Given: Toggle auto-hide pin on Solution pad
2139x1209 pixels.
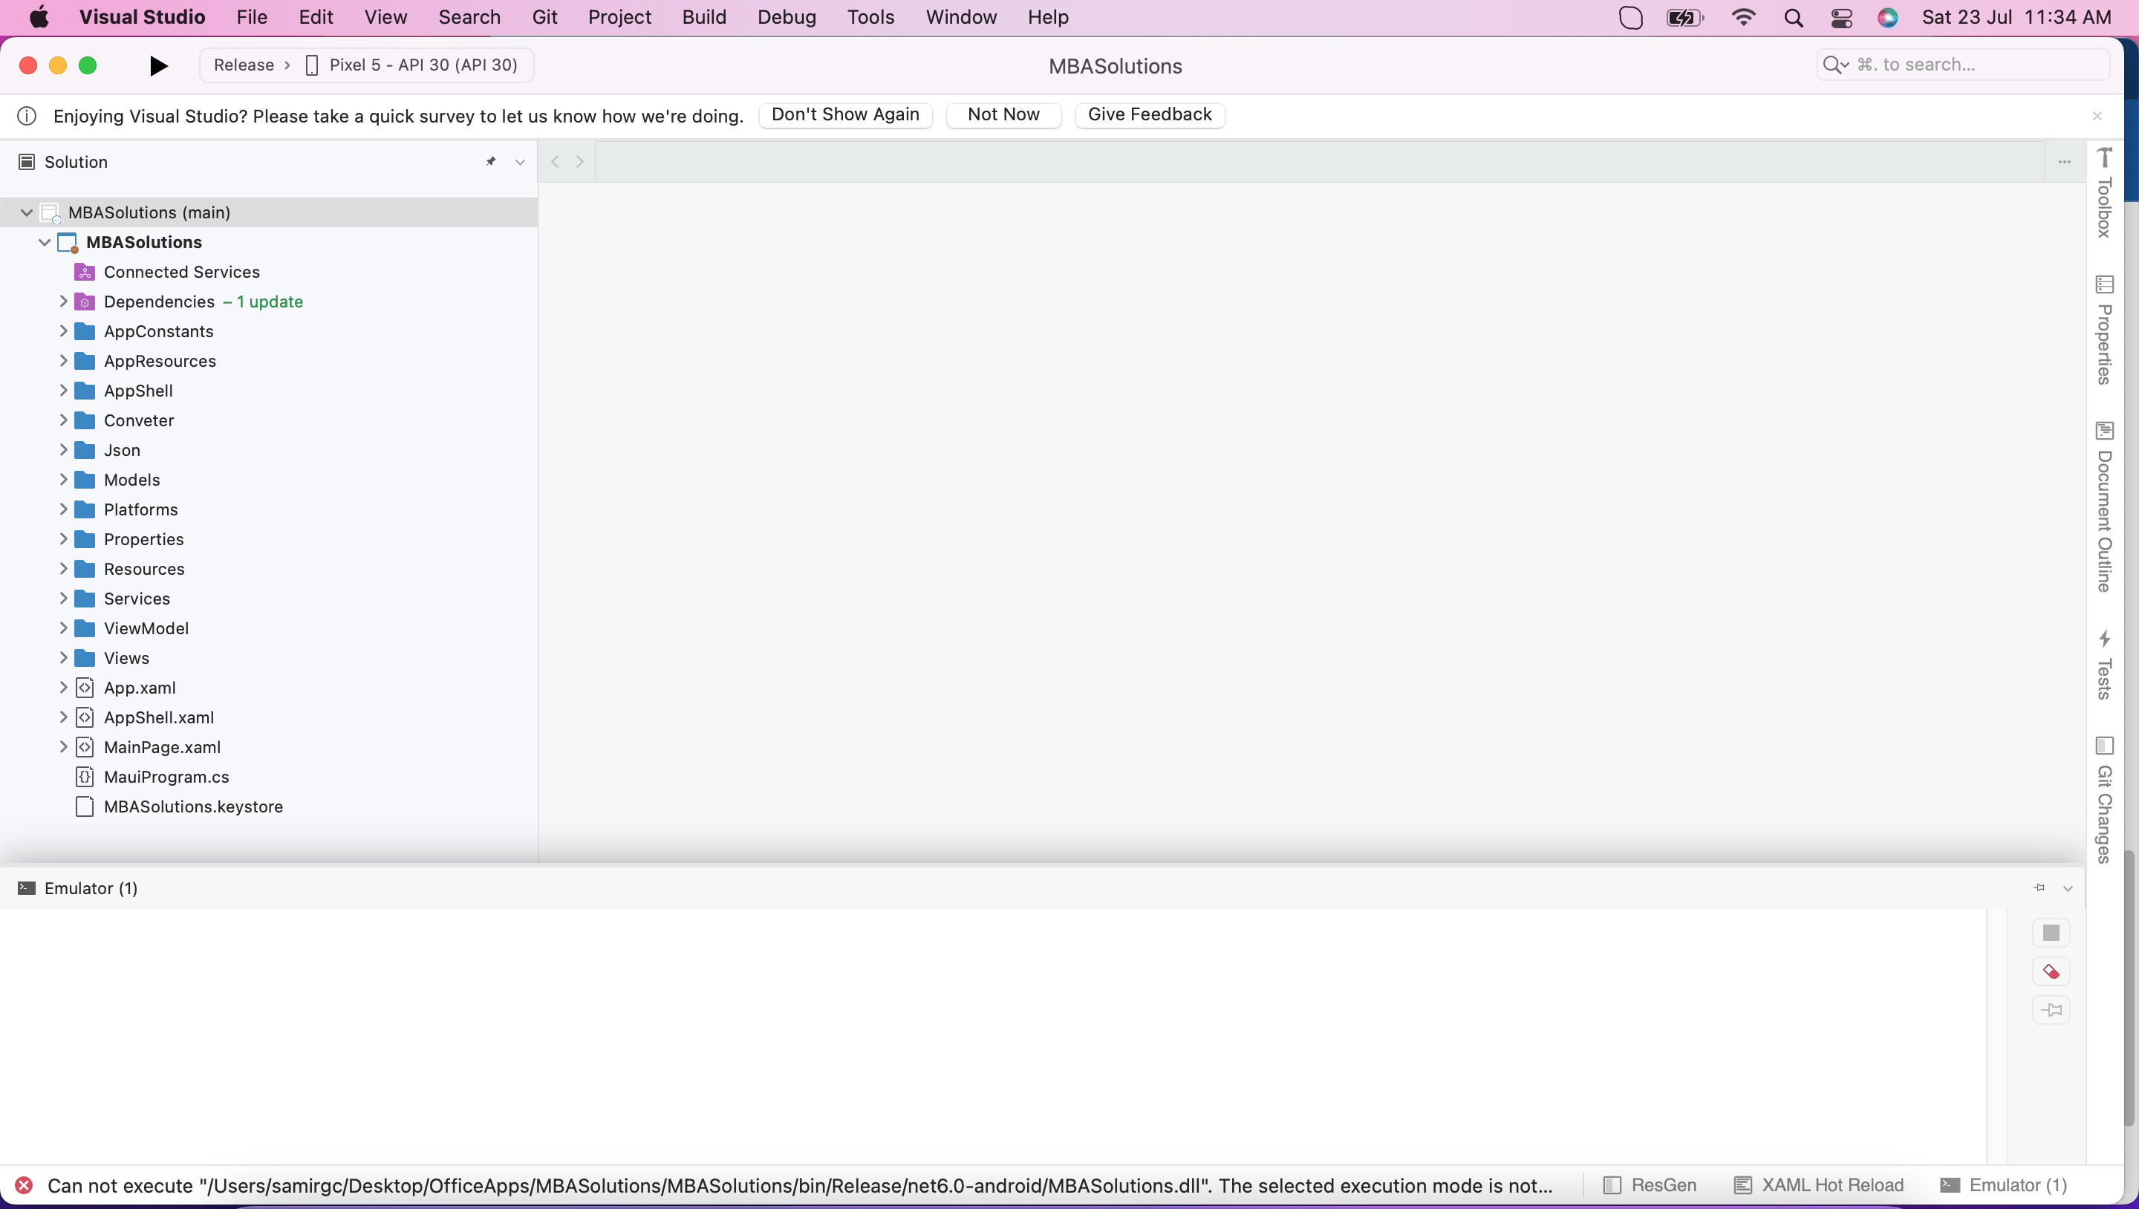Looking at the screenshot, I should point(491,161).
